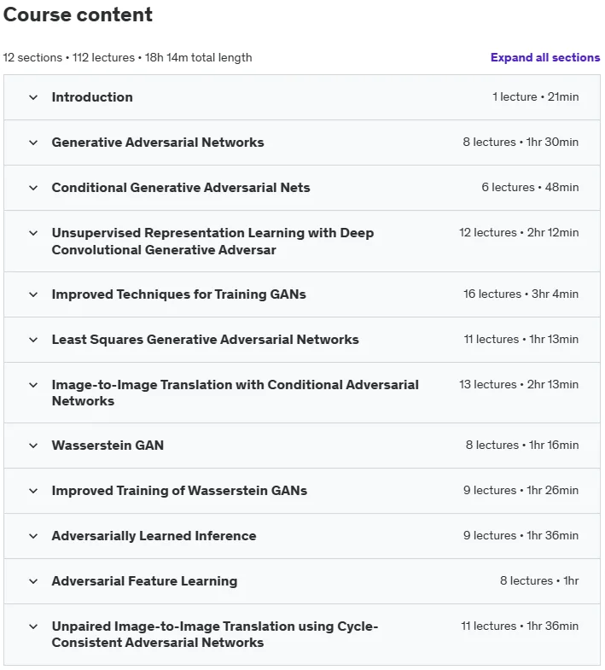Select the Introduction section title

92,97
